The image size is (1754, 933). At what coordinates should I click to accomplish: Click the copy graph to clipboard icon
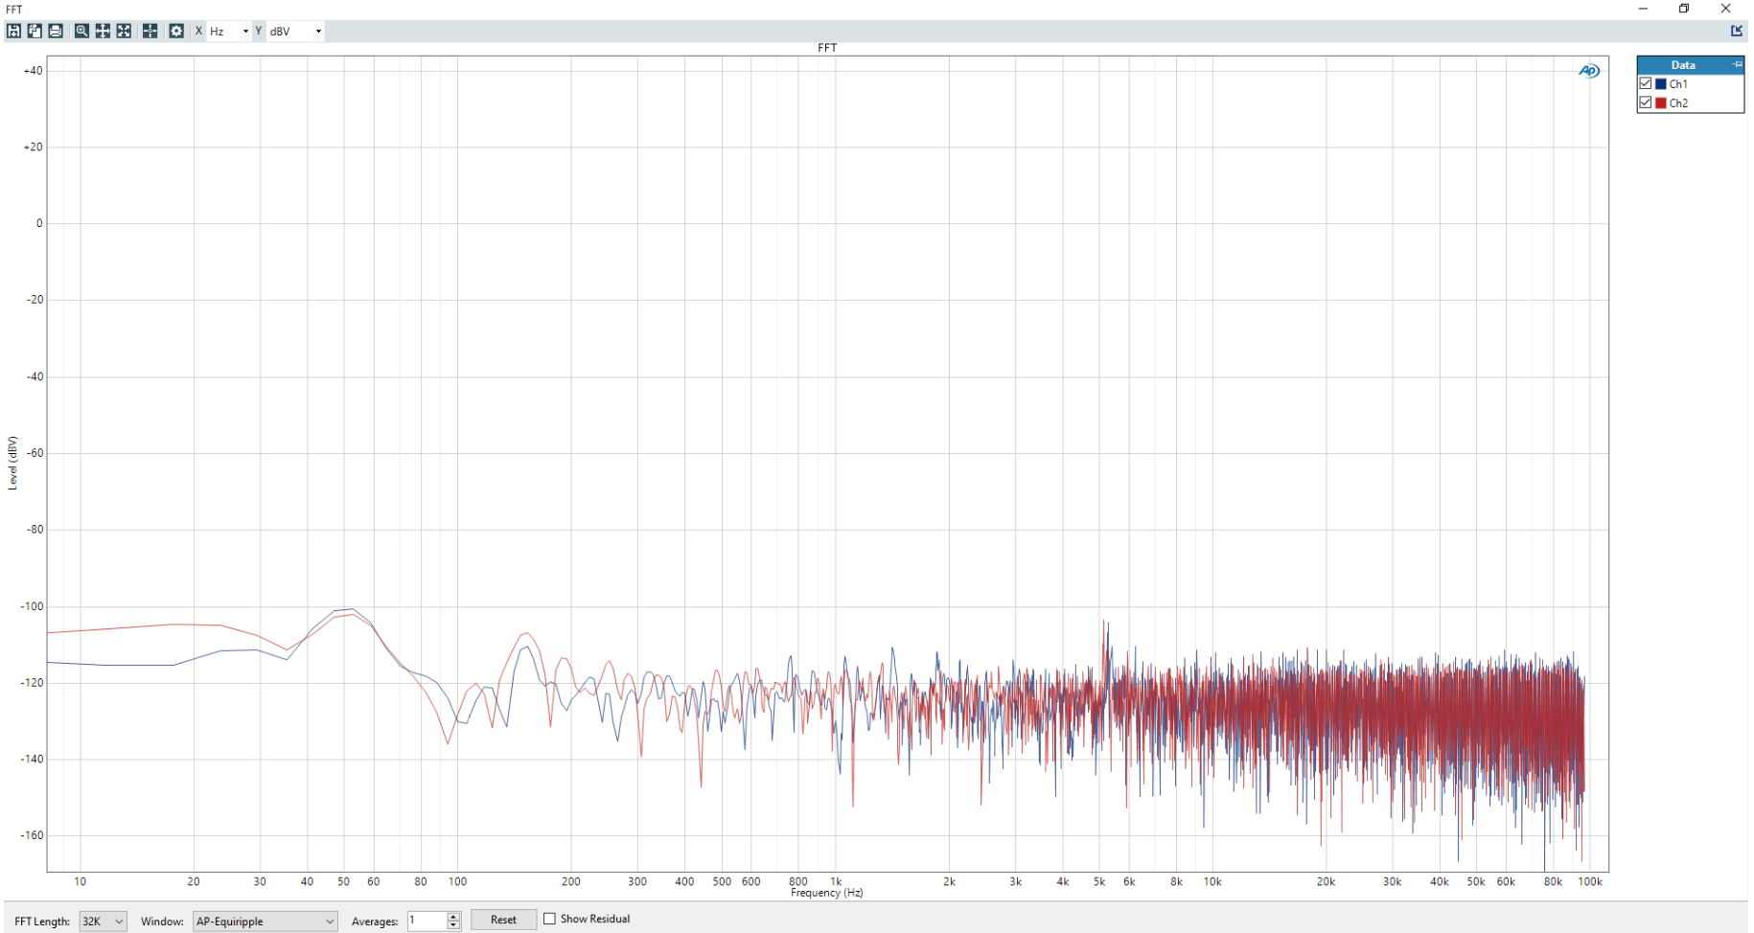pos(35,31)
